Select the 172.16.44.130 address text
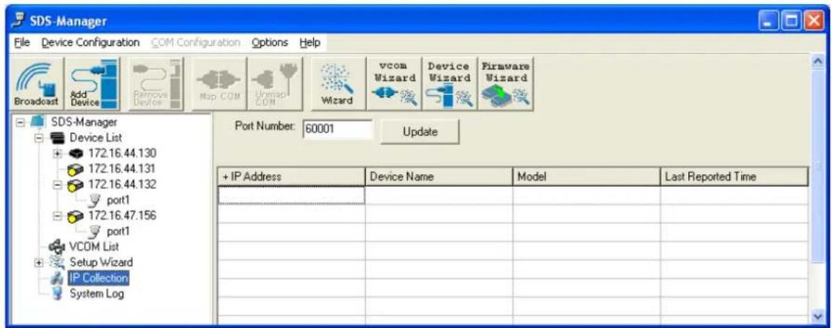Screen dimensions: 832x328 [122, 154]
